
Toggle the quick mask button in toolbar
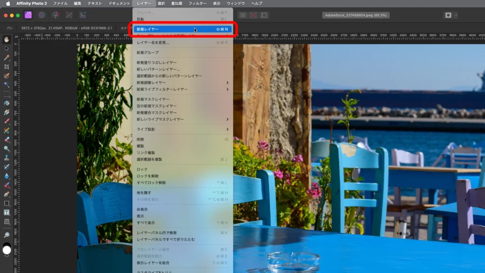[x=448, y=15]
